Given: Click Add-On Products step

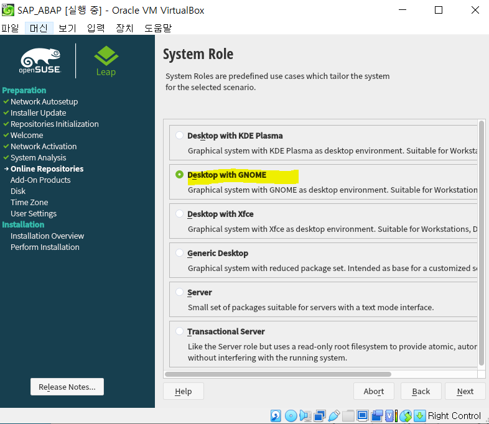Looking at the screenshot, I should pos(40,180).
